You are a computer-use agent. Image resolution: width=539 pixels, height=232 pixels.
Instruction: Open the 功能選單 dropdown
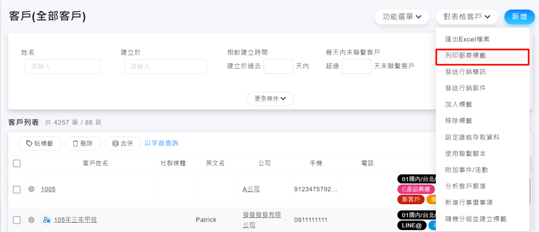click(x=402, y=17)
